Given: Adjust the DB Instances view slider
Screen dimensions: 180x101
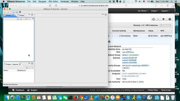Looking at the screenshot, I should 165,25.
